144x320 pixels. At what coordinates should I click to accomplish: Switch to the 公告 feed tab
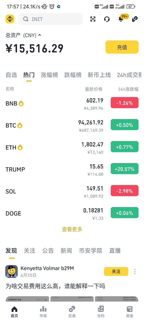click(48, 250)
